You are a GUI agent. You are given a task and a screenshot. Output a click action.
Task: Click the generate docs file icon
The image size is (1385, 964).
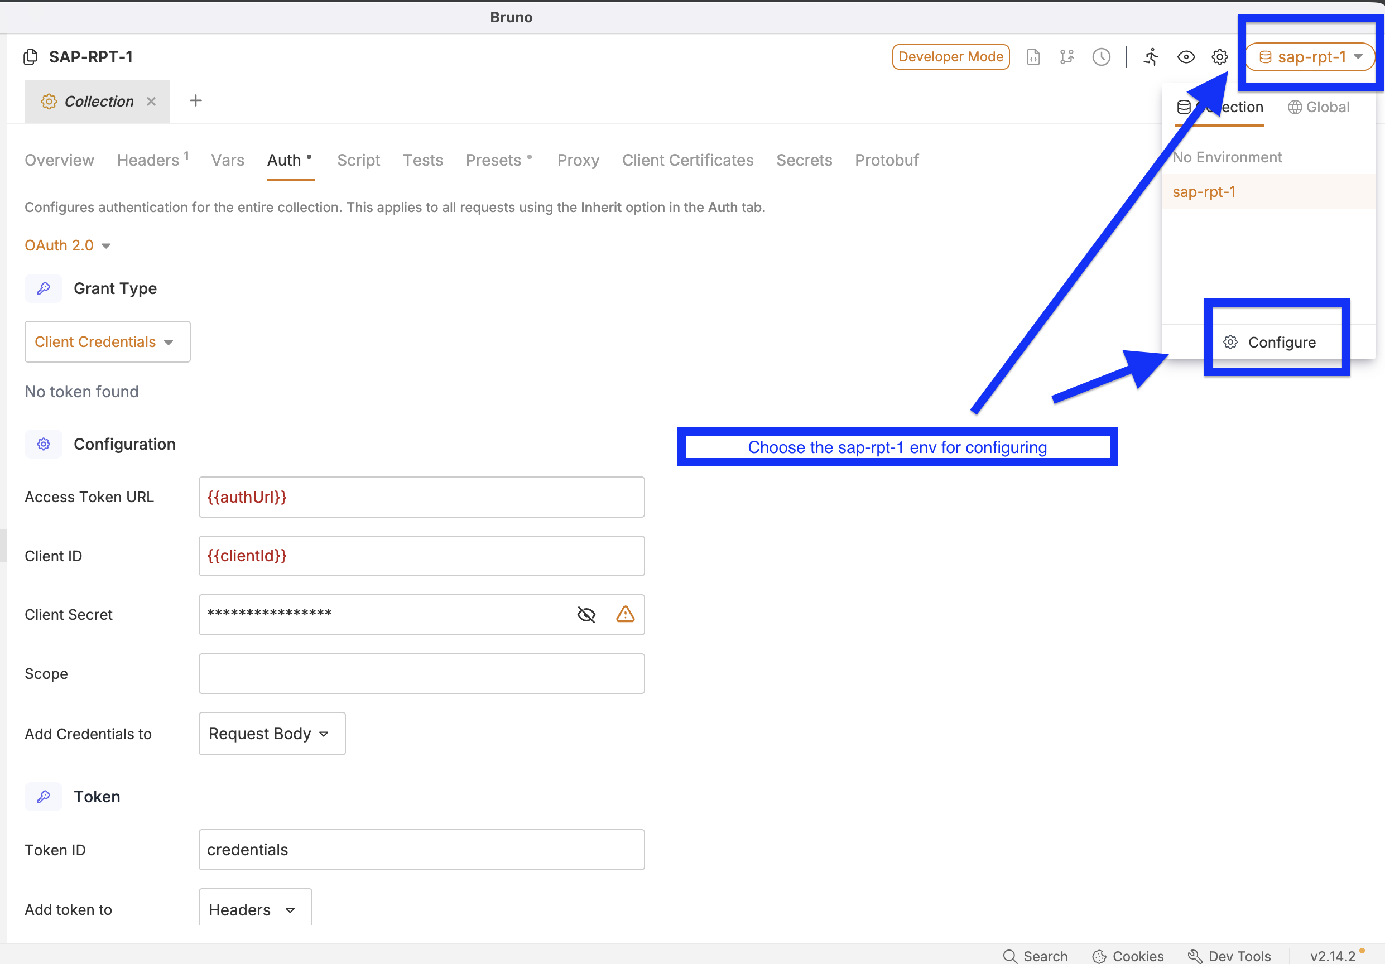point(1033,57)
